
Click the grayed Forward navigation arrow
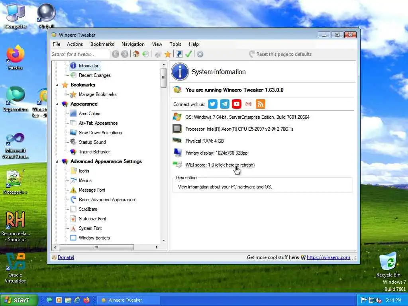[x=125, y=54]
